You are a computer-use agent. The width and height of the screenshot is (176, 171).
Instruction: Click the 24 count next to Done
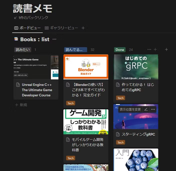coord(131,50)
